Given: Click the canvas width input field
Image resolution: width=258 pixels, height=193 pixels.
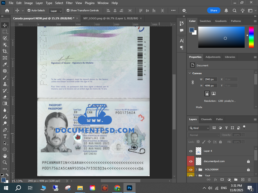Looking at the screenshot, I should click(210, 79).
